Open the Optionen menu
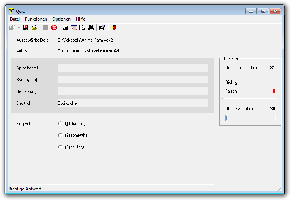Image resolution: width=291 pixels, height=201 pixels. 61,19
